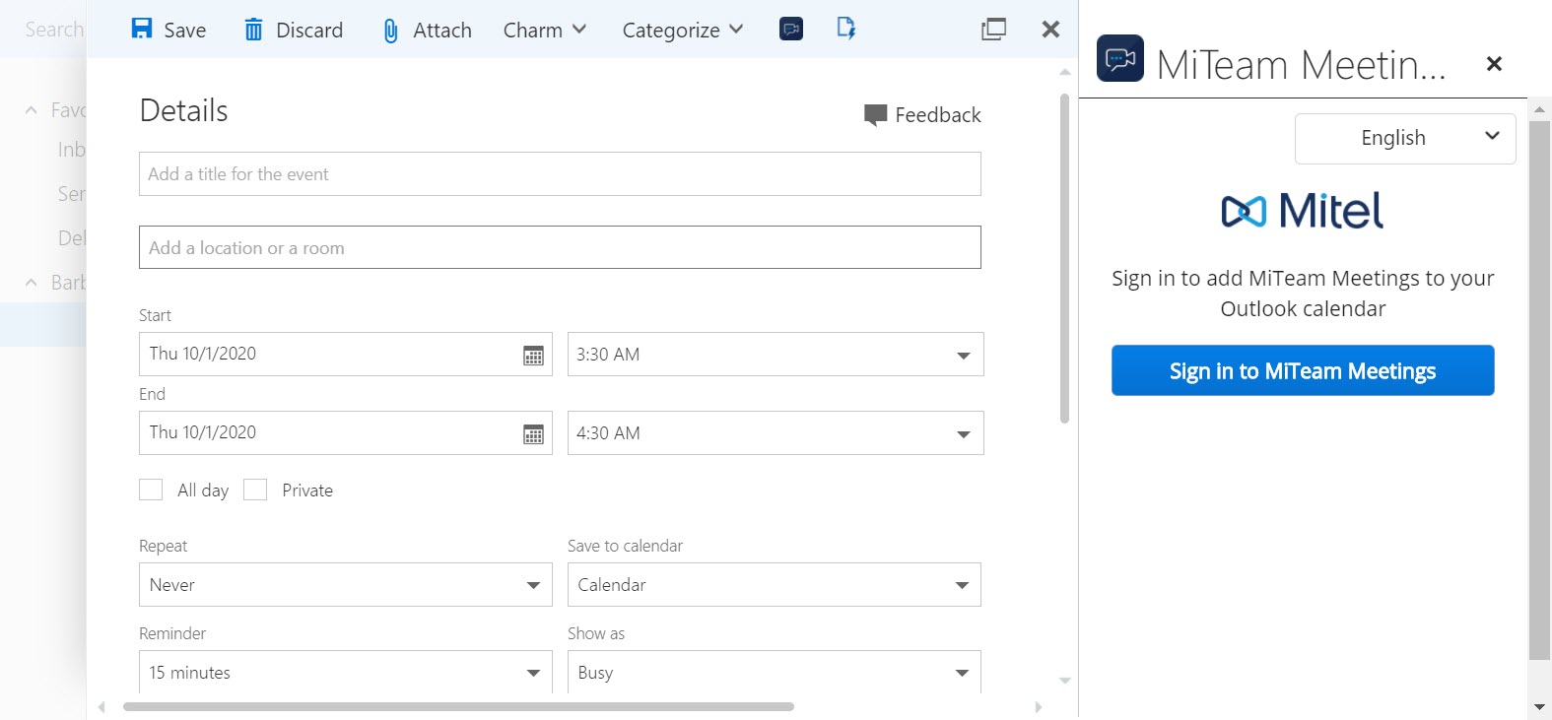This screenshot has height=720, width=1552.
Task: Open the MiTeam Meetings add-in toolbar icon
Action: (x=790, y=29)
